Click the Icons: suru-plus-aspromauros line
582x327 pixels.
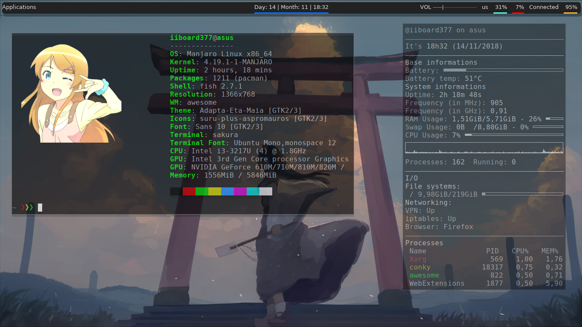[249, 119]
